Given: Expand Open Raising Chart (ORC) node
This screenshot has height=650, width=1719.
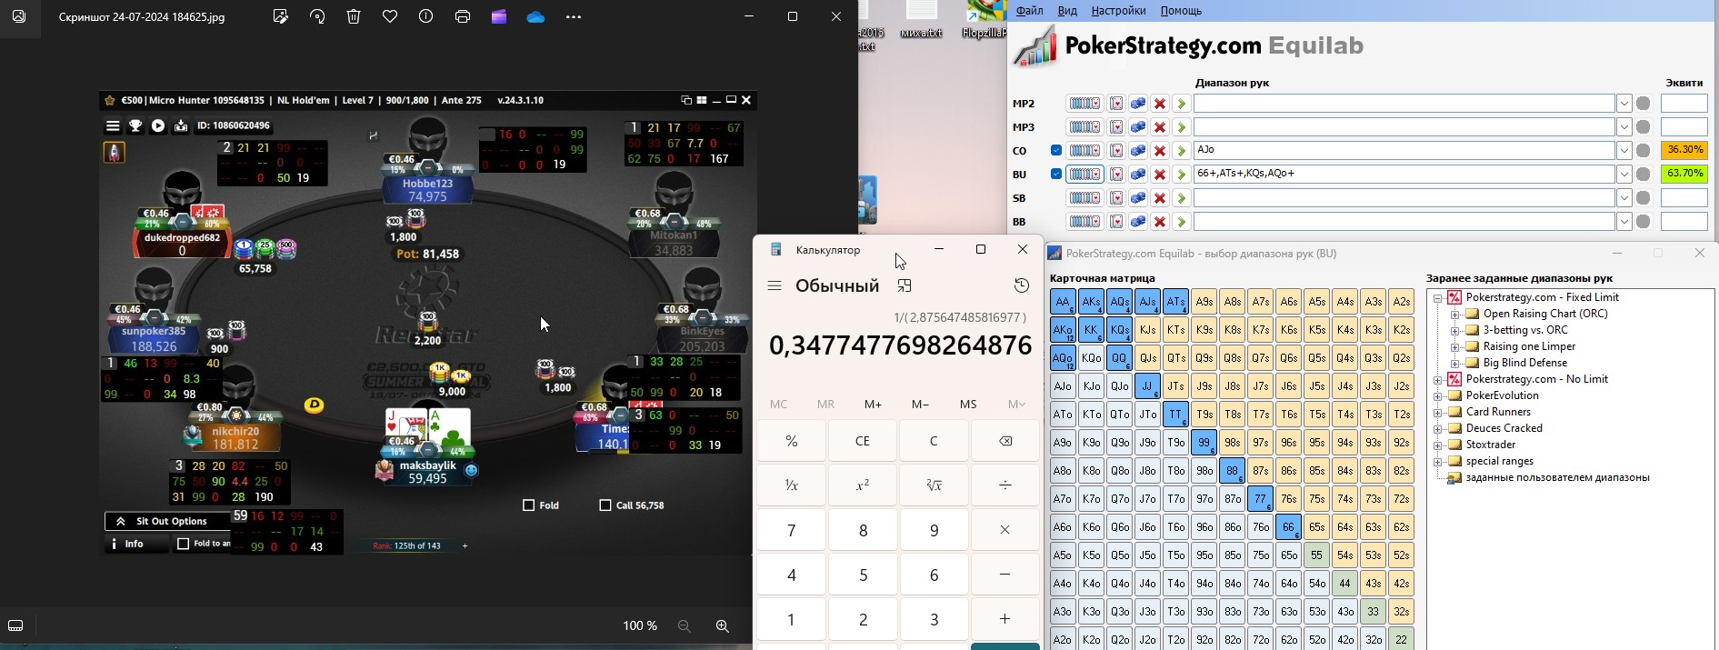Looking at the screenshot, I should click(x=1454, y=315).
